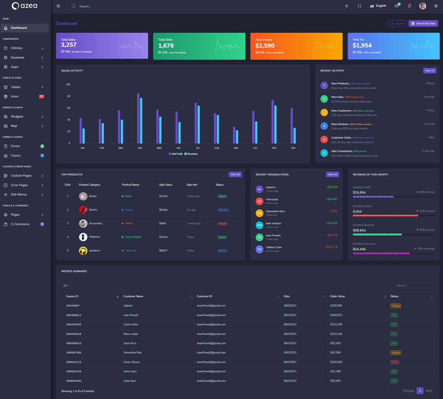
Task: Select Dashboard in the sidebar
Action: (x=25, y=28)
